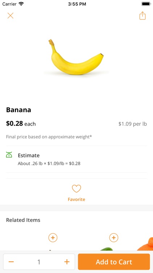Viewport: 153px width, 273px height.
Task: Tap the green scale Estimate icon
Action: coord(9,155)
